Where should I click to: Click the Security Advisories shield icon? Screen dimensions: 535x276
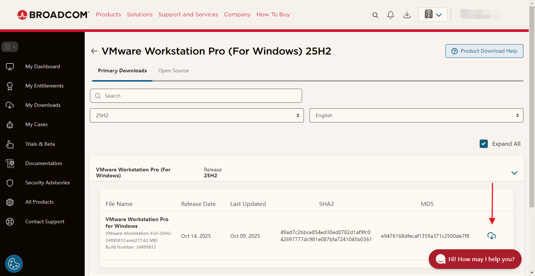10,183
